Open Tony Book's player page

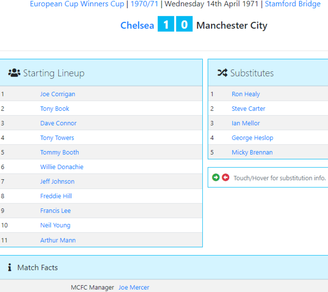pyautogui.click(x=55, y=109)
